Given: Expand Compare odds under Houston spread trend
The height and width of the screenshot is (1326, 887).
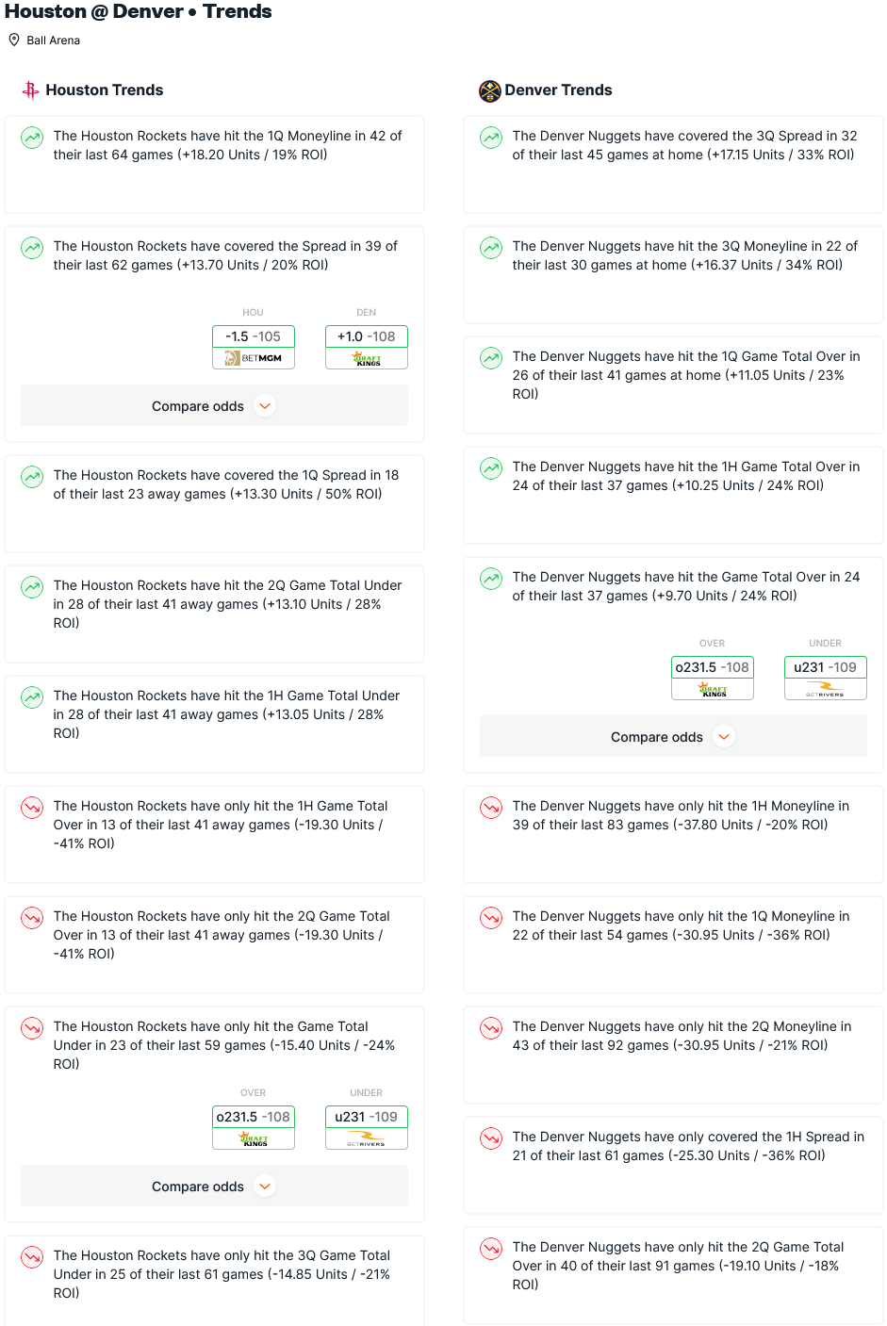Looking at the screenshot, I should click(x=215, y=406).
